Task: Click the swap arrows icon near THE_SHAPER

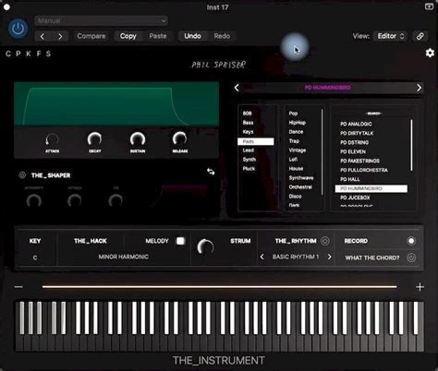Action: pos(211,172)
